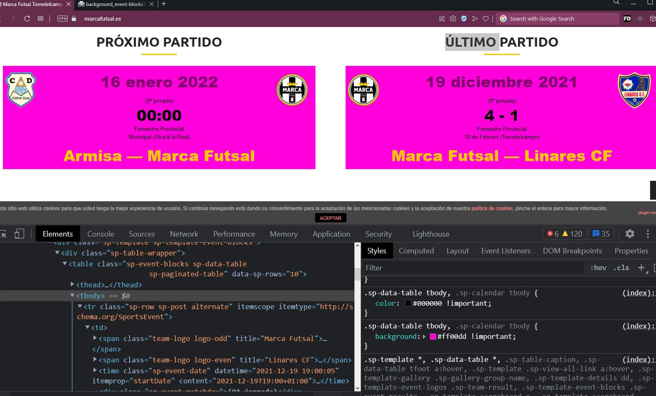
Task: Open the Application tab
Action: (x=332, y=234)
